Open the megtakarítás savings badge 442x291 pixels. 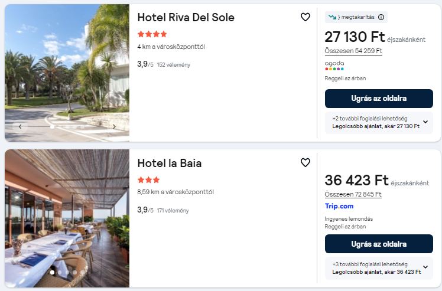356,17
